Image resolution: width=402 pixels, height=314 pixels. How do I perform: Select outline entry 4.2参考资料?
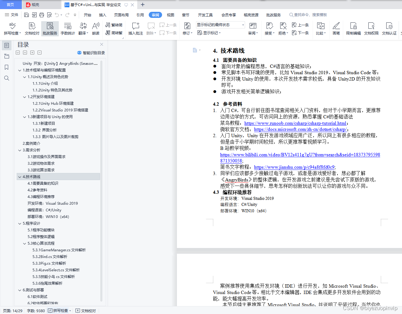click(37, 190)
